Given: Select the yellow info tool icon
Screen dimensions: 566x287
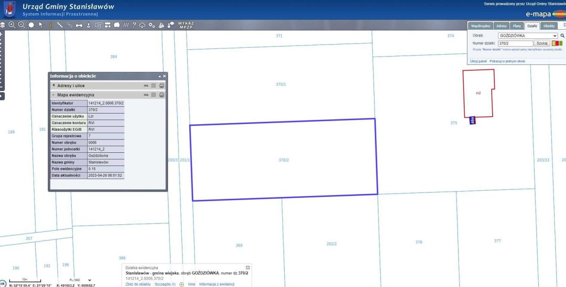Looking at the screenshot, I should pos(50,26).
